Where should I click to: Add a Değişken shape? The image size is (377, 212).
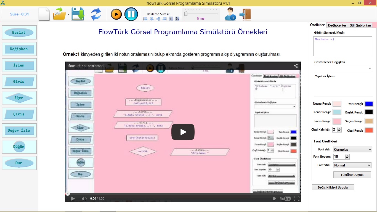click(x=19, y=49)
